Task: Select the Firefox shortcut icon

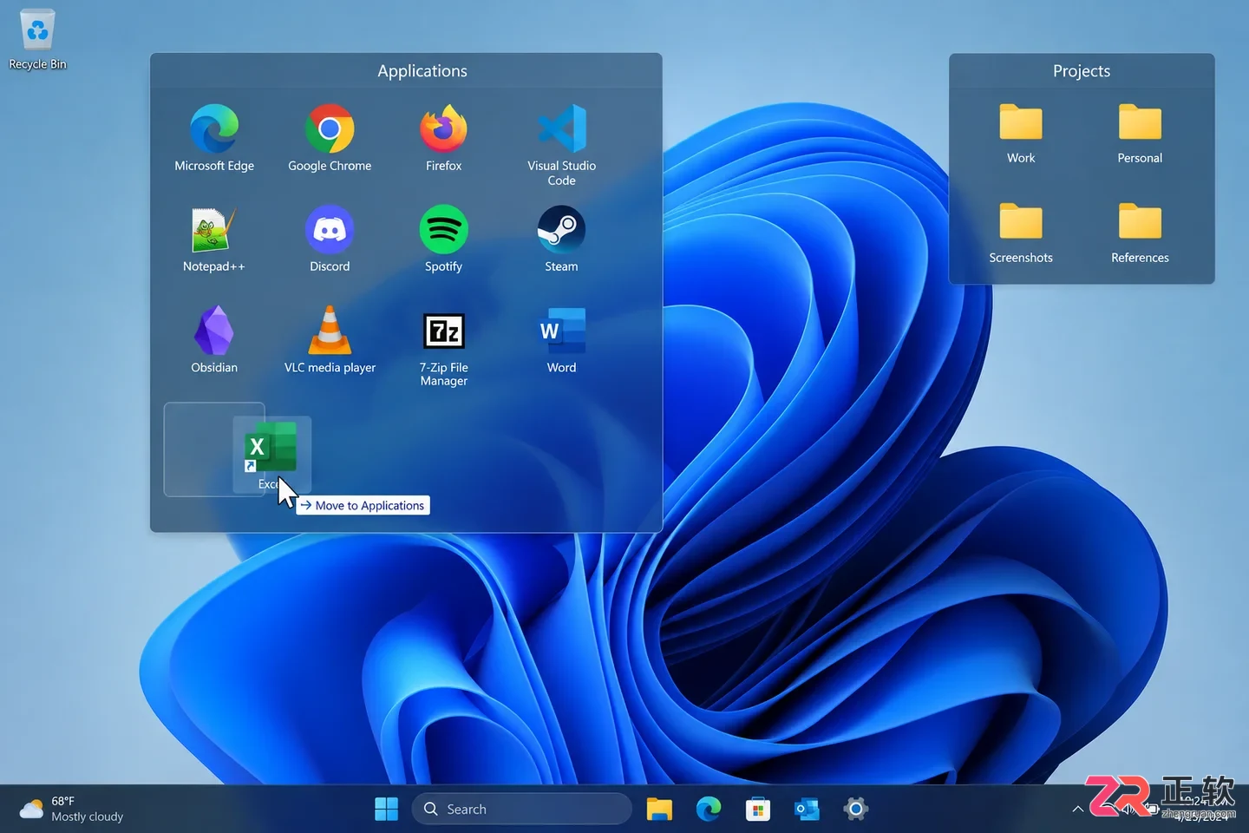Action: click(x=443, y=129)
